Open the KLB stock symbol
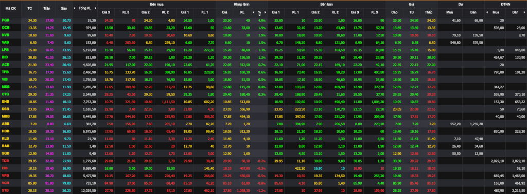This screenshot has width=527, height=194. click(6, 138)
